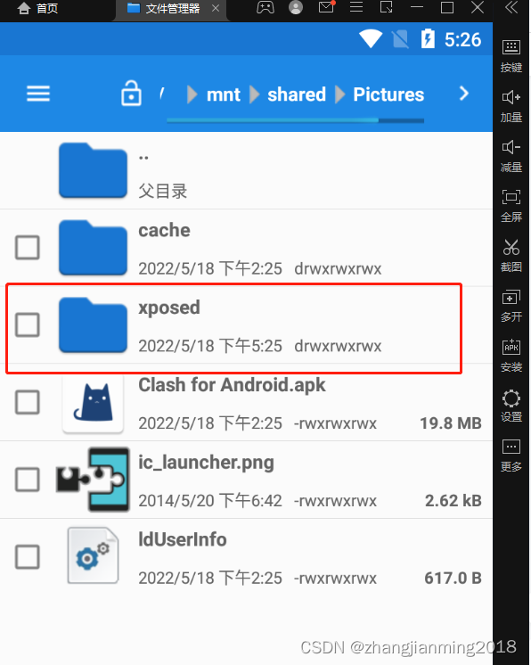Screen dimensions: 531x665
Task: Open the hamburger navigation menu
Action: click(38, 94)
